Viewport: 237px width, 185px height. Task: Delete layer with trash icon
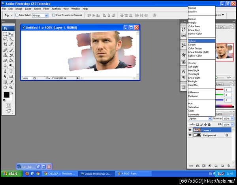(x=229, y=166)
